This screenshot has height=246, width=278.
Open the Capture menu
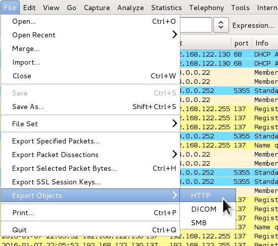[x=97, y=8]
